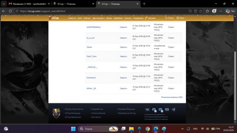Open Task View icon on taskbar
237x133 pixels.
tap(123, 129)
